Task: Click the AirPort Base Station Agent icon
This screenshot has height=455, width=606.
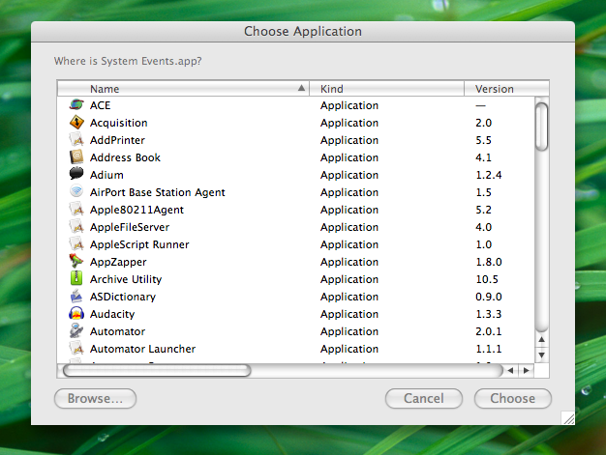Action: click(x=76, y=192)
